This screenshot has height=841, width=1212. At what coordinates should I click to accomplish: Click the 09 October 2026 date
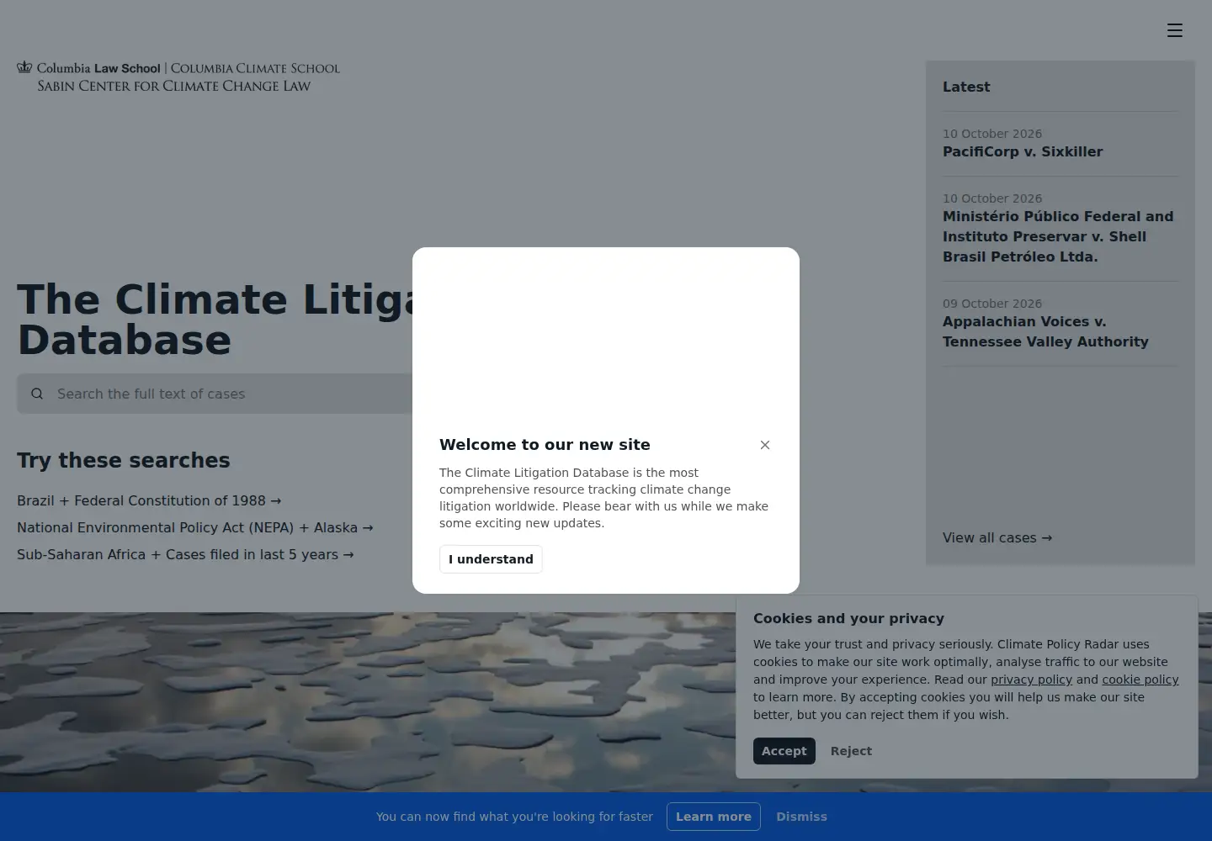pos(992,304)
